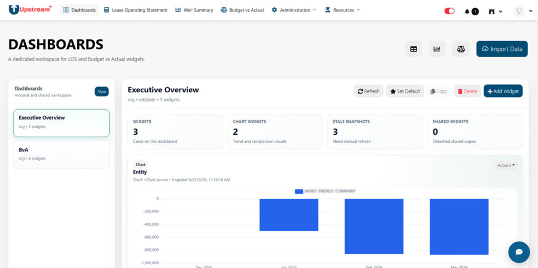Screen dimensions: 538x268
Task: Click the bar chart icon button
Action: [x=437, y=49]
